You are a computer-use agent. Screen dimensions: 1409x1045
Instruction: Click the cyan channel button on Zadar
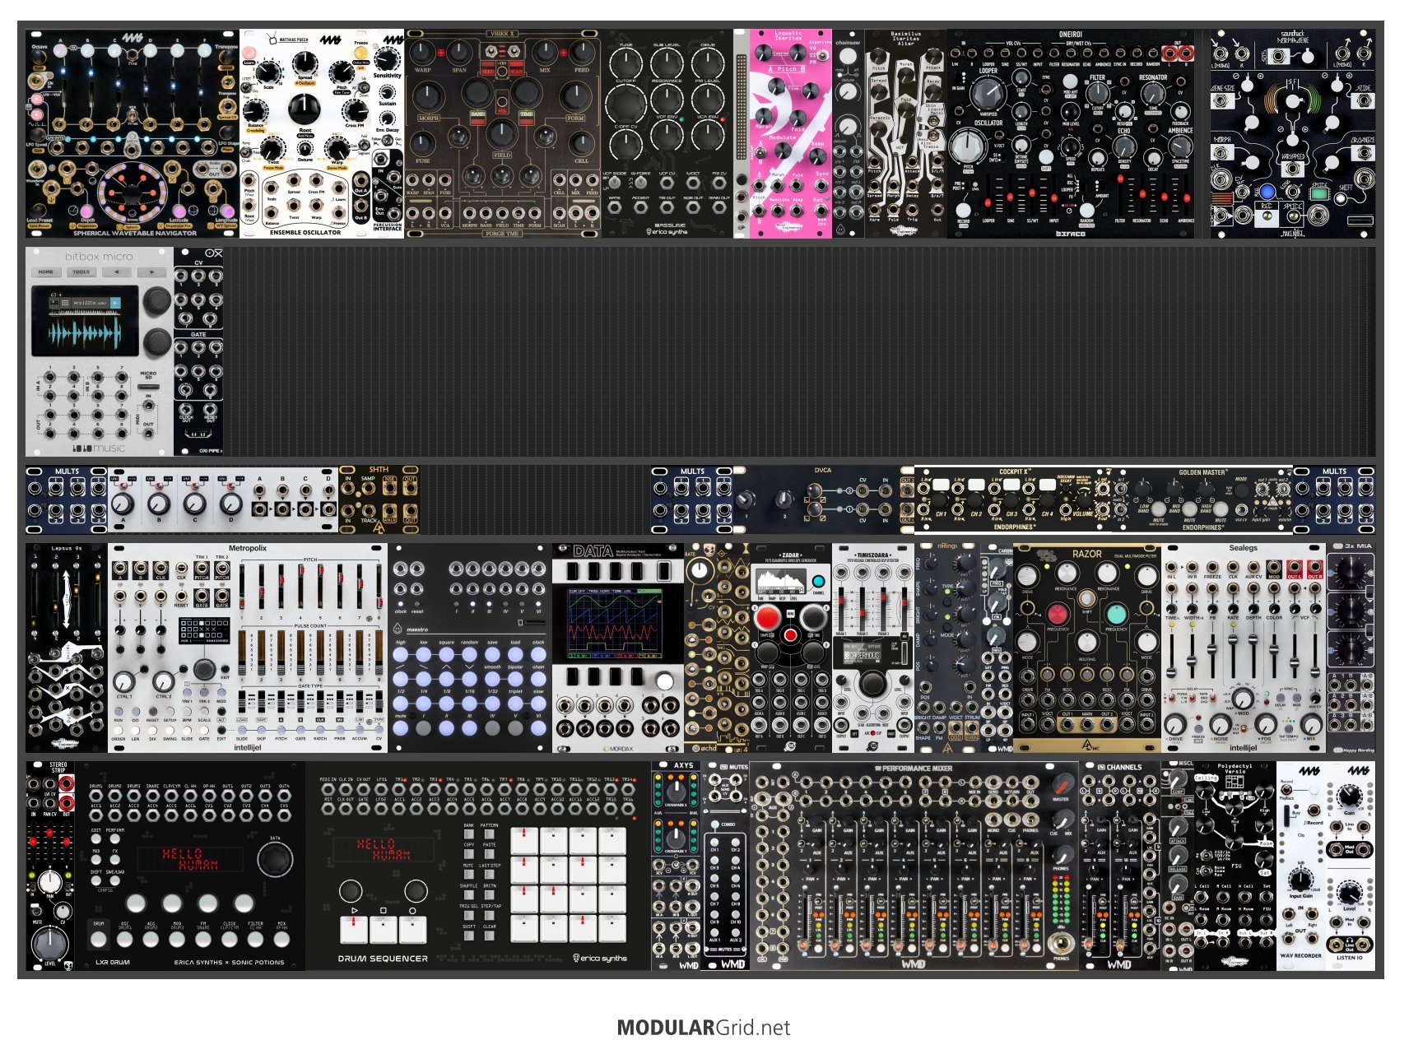pos(818,582)
